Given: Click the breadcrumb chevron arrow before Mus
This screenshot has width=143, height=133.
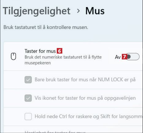Looking at the screenshot, I should tap(78, 11).
